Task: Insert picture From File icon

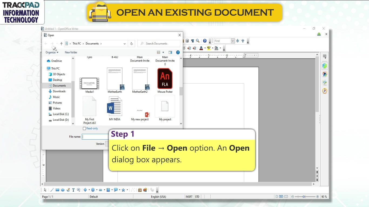Action: (145, 190)
